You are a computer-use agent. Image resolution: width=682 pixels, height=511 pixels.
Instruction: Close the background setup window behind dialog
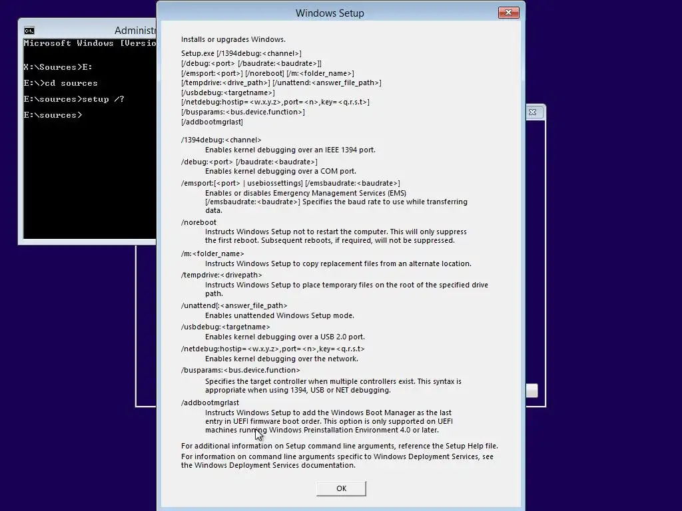click(533, 112)
